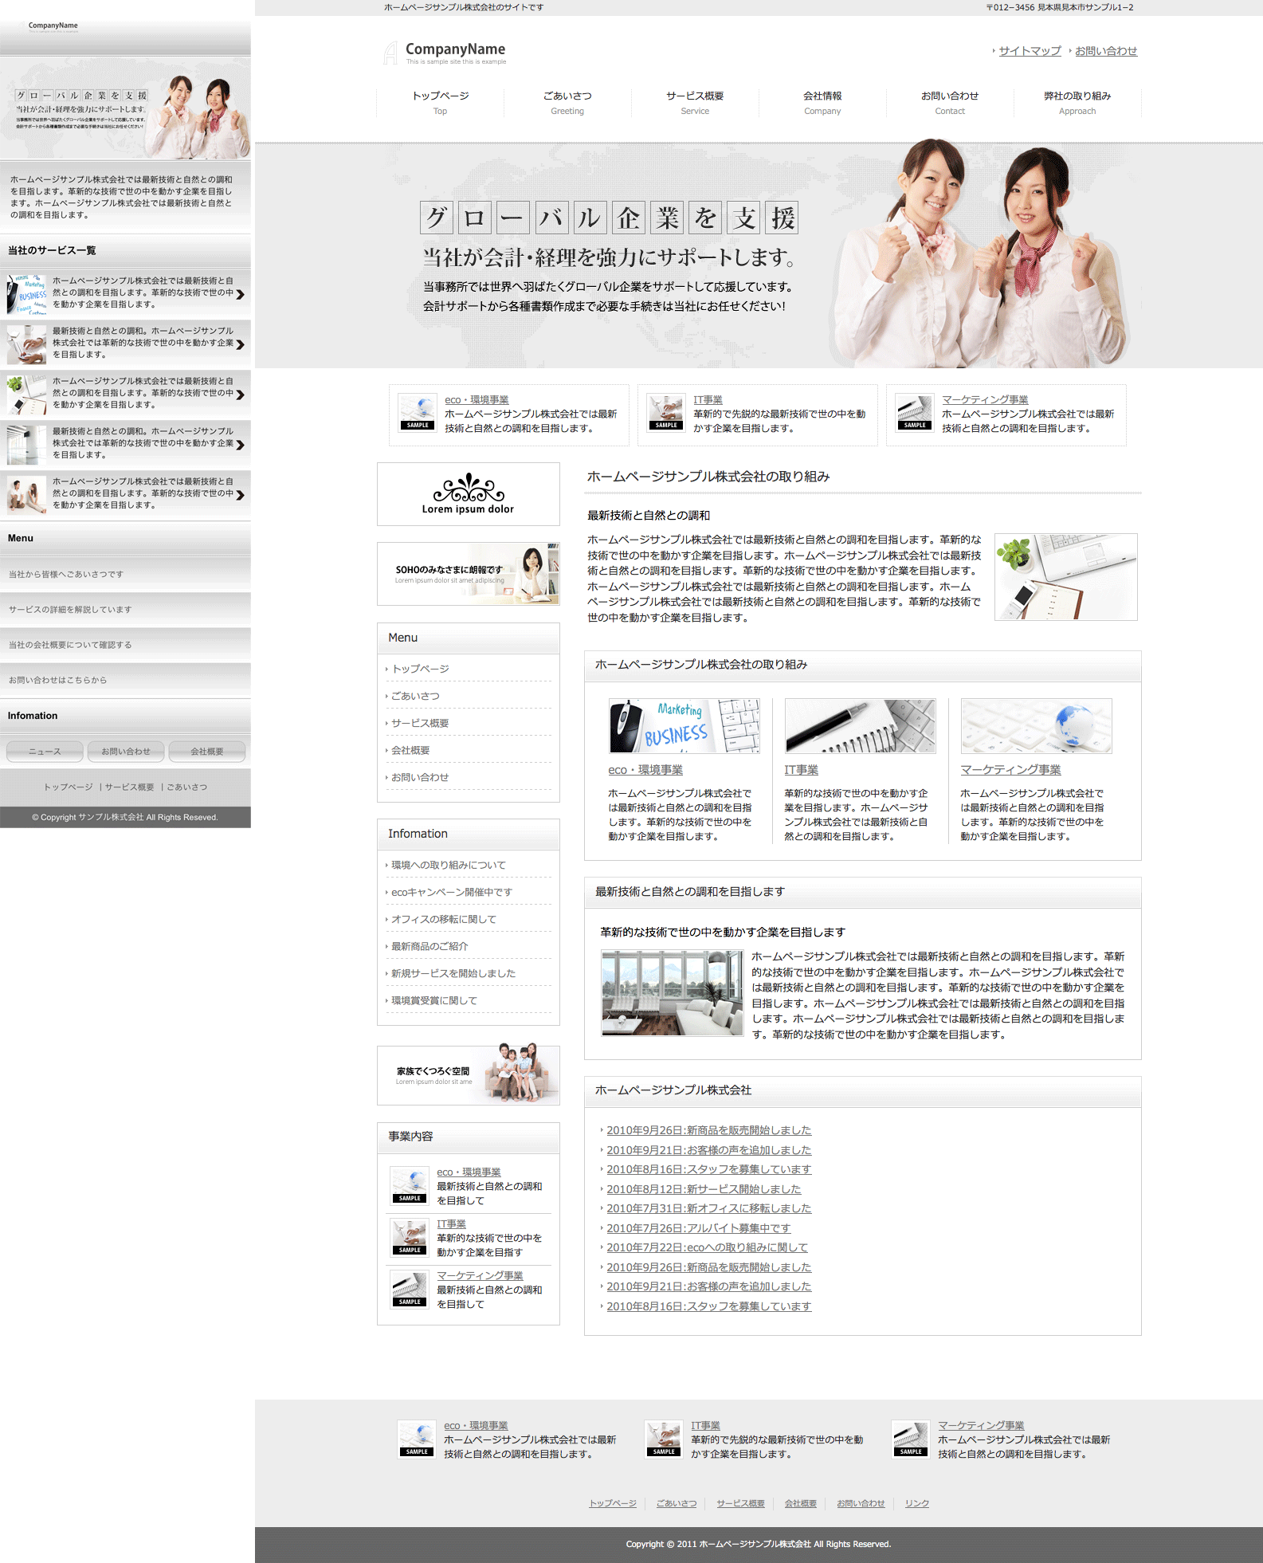The width and height of the screenshot is (1263, 1563).
Task: Select お問い合わせ Contact navigation item
Action: coord(950,103)
